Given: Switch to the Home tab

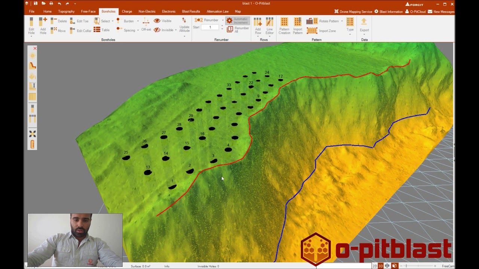Looking at the screenshot, I should point(48,12).
